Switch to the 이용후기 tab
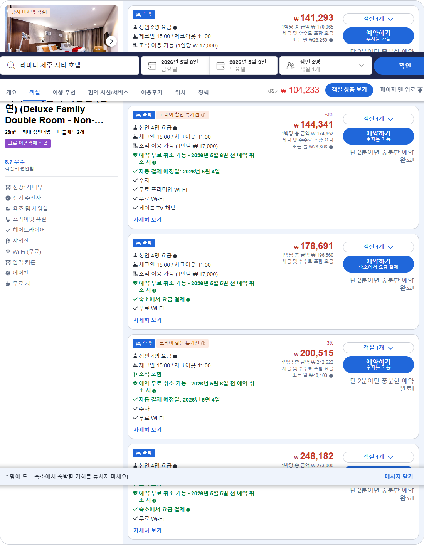 (x=152, y=93)
